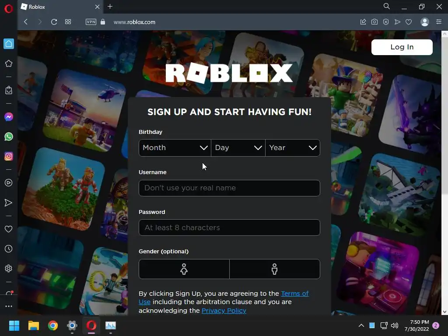
Task: Open Speed Dial start page grid
Action: click(x=68, y=22)
